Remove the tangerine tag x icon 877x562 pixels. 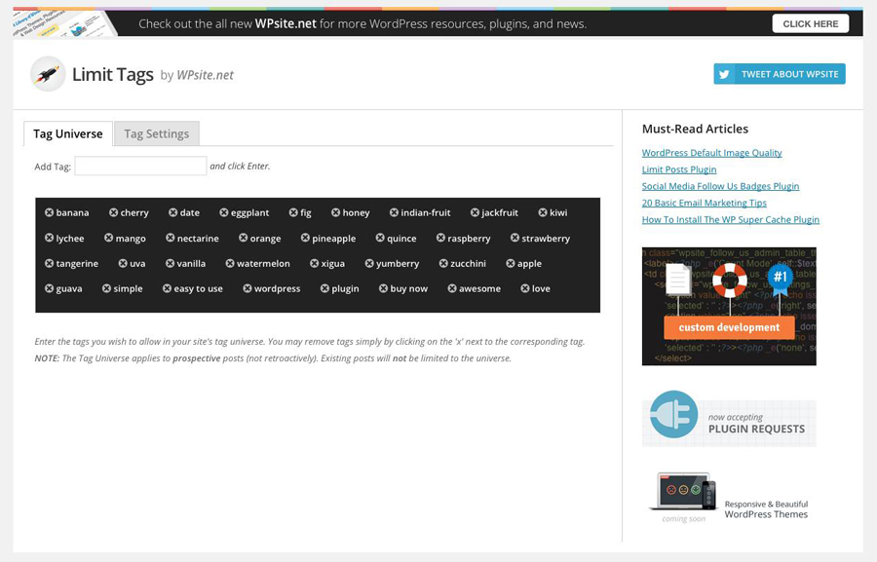50,263
